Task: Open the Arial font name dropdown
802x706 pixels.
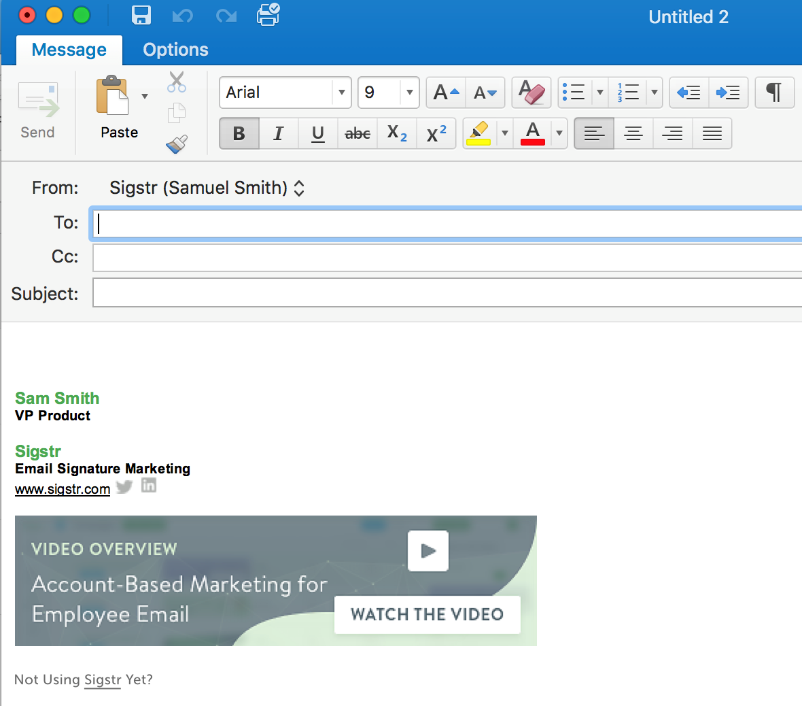Action: point(341,93)
